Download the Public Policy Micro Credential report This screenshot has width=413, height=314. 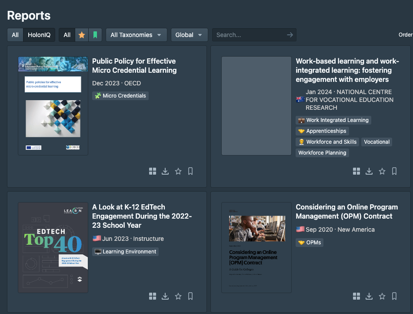pyautogui.click(x=165, y=171)
